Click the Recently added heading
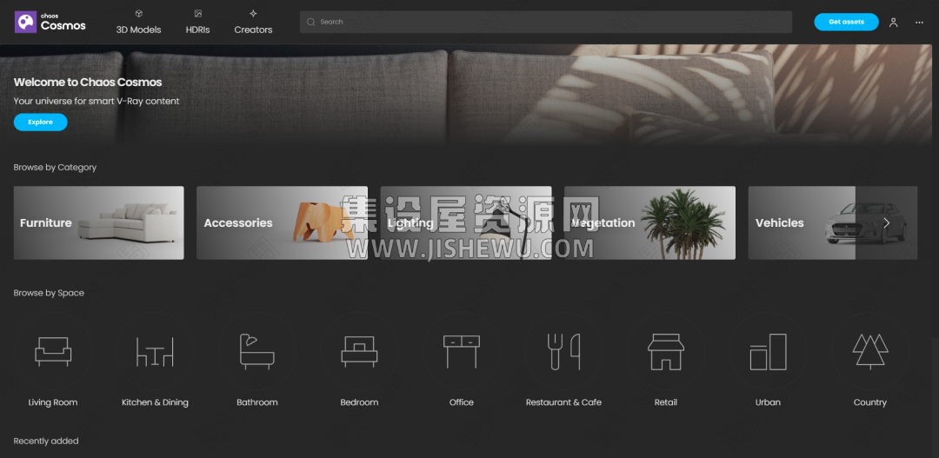This screenshot has width=939, height=458. tap(46, 441)
